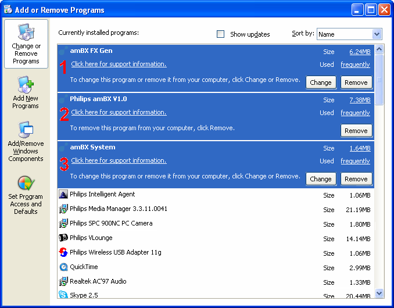Select Philips SPC 900NC PC Camera text

coord(111,223)
